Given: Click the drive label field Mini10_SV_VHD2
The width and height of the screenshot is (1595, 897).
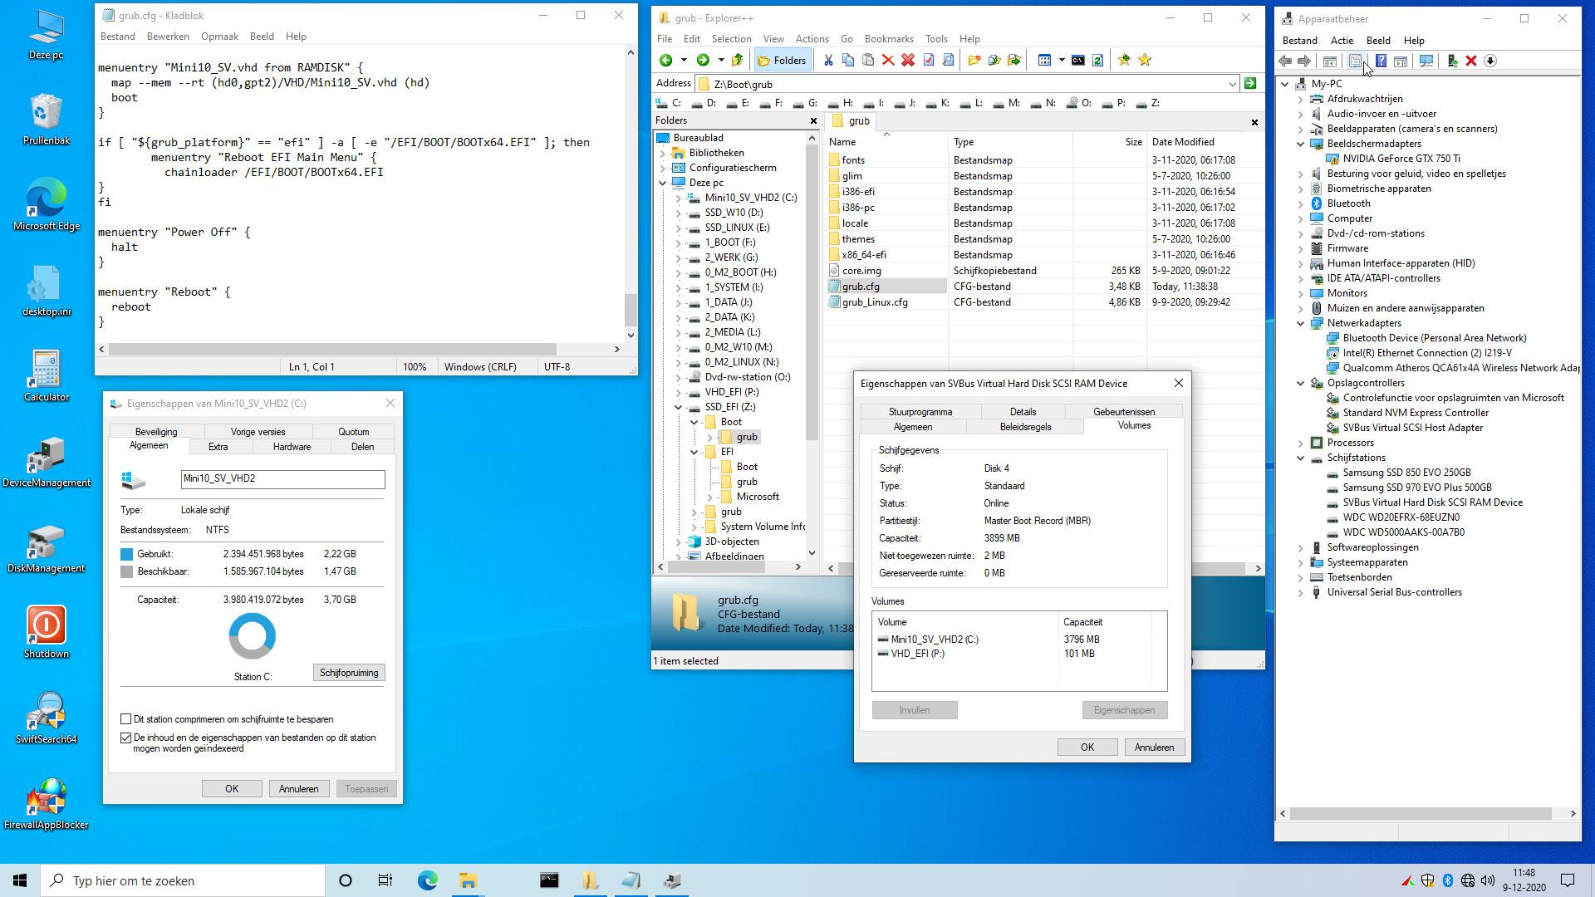Looking at the screenshot, I should pyautogui.click(x=282, y=479).
